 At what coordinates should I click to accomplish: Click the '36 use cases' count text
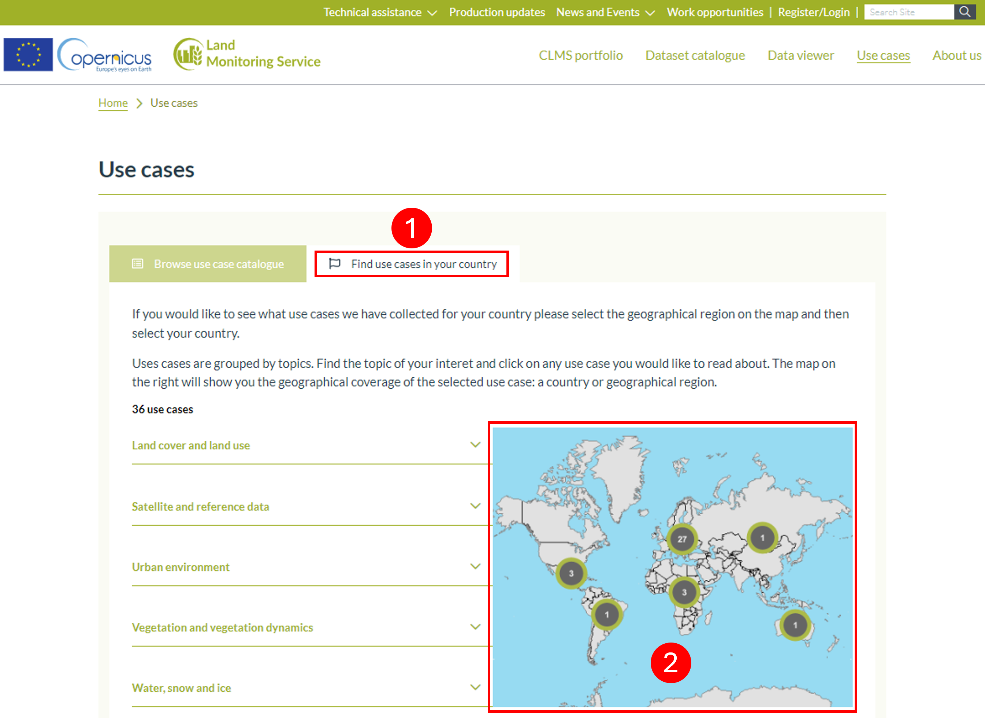(x=163, y=410)
